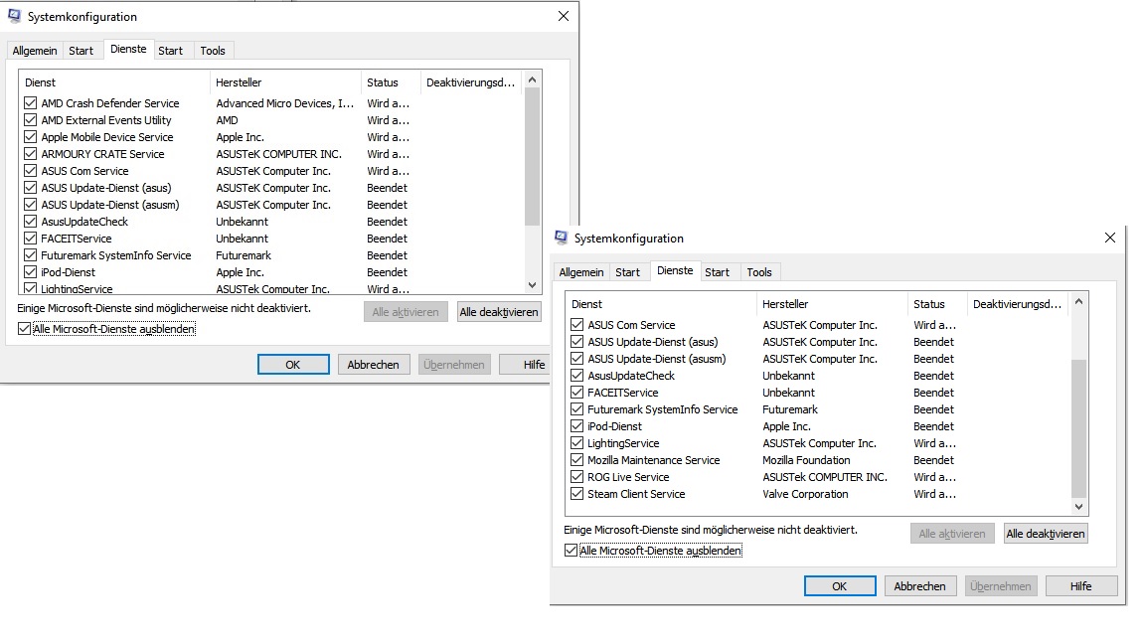Uncheck the ROG Live Service checkbox

tap(576, 477)
